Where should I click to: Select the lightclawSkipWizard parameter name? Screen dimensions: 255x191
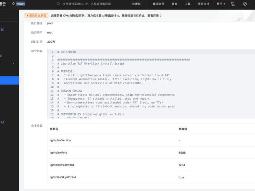pyautogui.click(x=63, y=177)
